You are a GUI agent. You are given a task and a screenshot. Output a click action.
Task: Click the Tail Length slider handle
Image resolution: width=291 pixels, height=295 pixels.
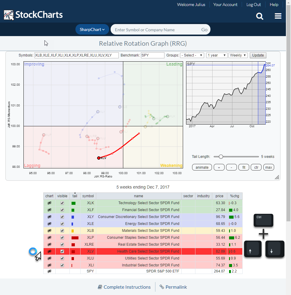(221, 156)
